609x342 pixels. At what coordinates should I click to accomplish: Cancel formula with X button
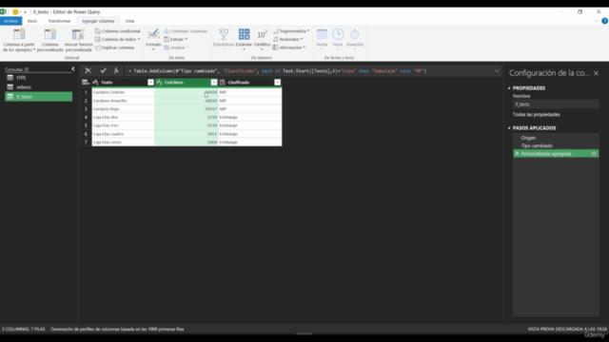[x=88, y=70]
